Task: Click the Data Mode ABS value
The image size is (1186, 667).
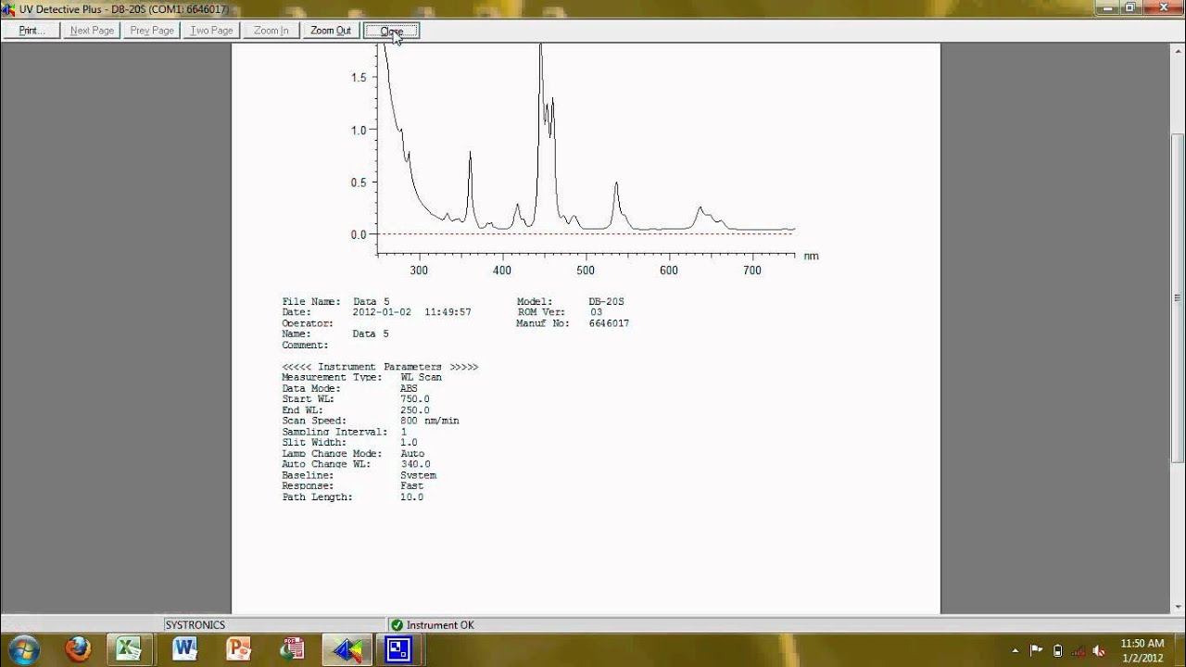Action: (409, 388)
